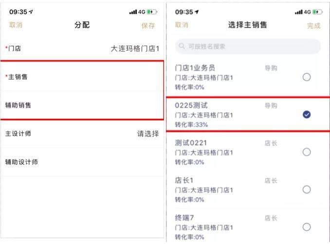Tap location arrow beside left 09:35
This screenshot has width=330, height=244.
click(x=31, y=12)
